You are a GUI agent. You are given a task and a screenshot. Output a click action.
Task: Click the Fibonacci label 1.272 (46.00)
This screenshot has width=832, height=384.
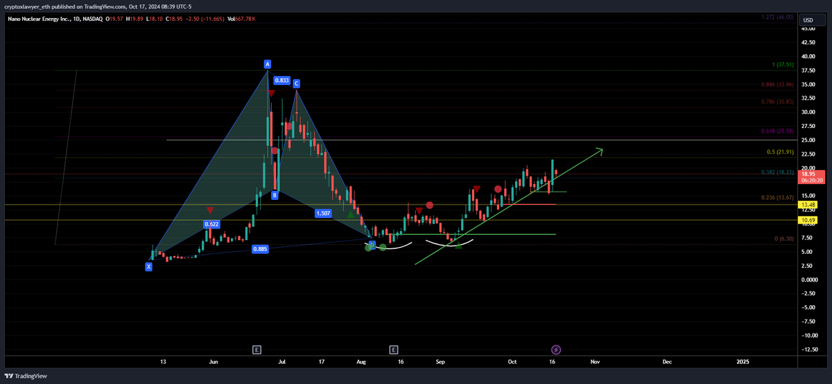pyautogui.click(x=778, y=16)
